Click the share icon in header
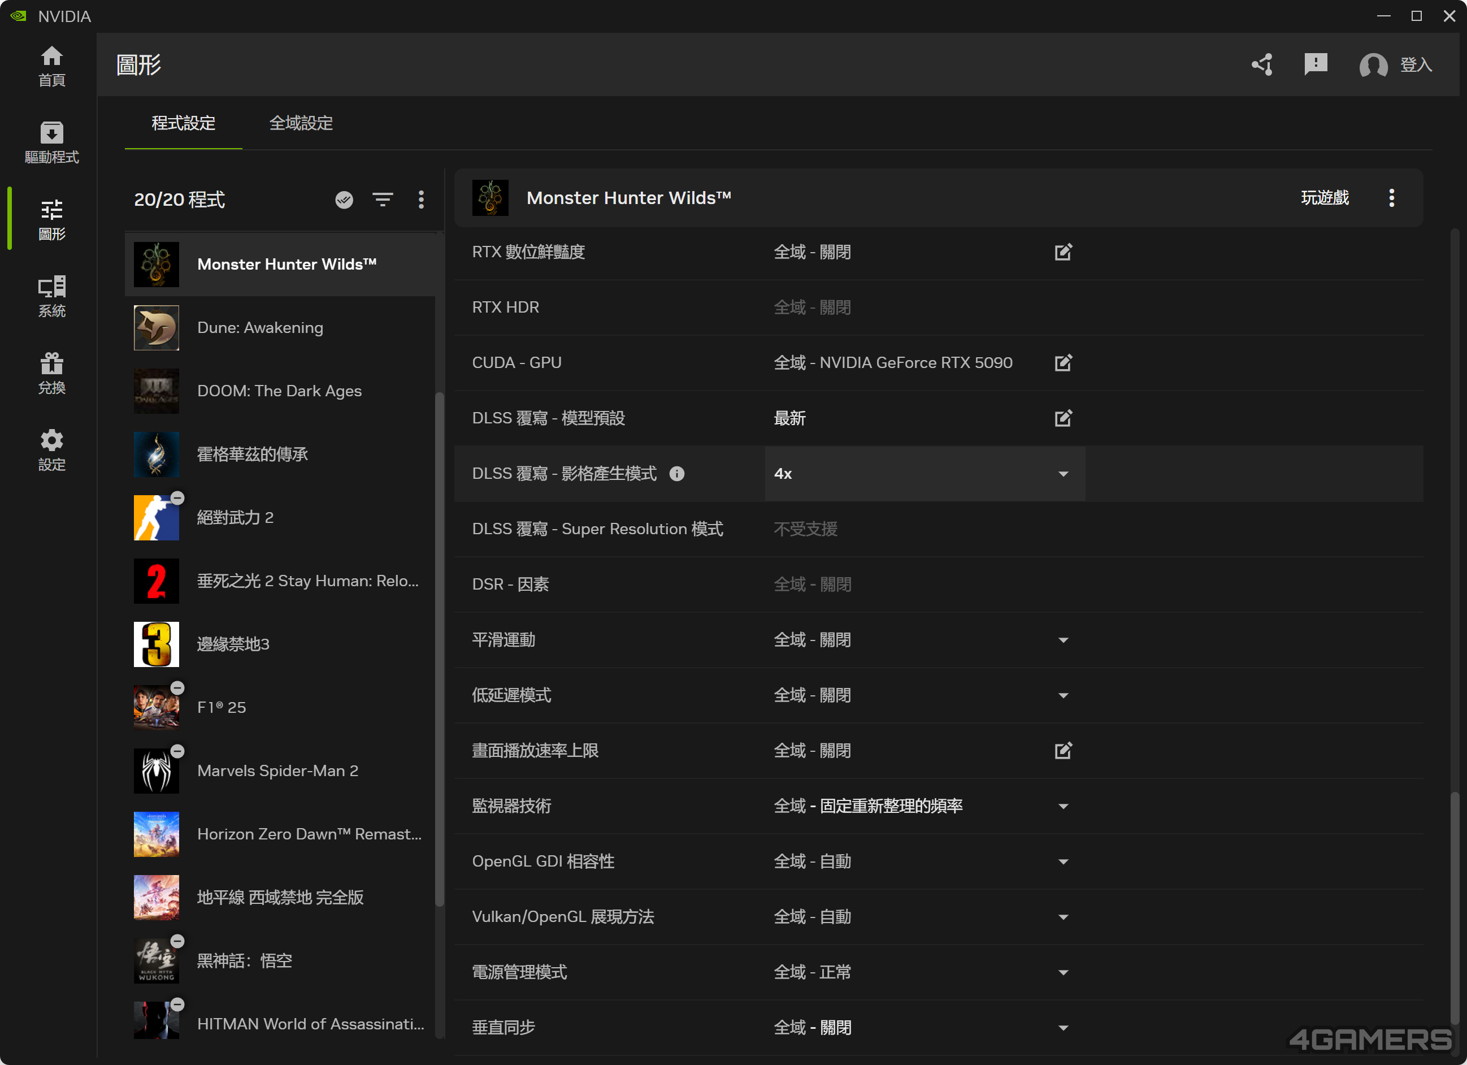 coord(1262,64)
